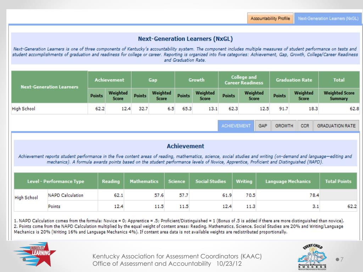Click the Kentucky Association for Assessment Coordinators (KAAC) footer text

(x=177, y=256)
